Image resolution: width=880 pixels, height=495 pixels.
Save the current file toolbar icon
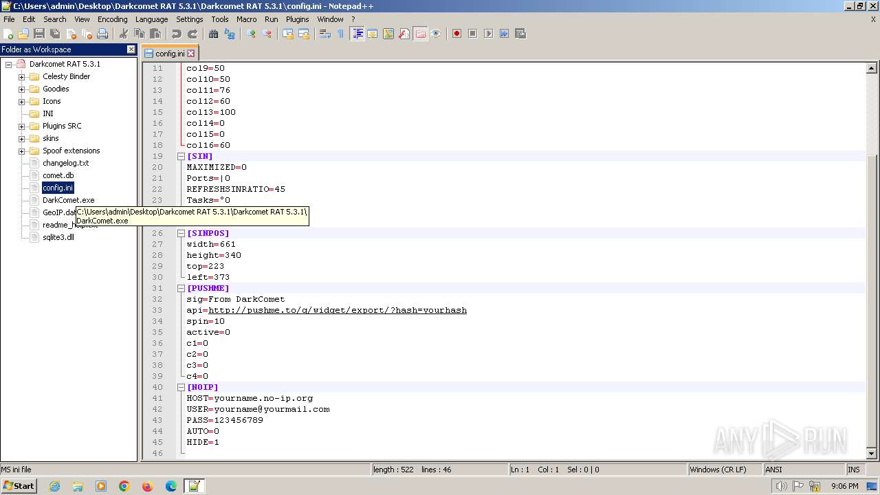(x=39, y=34)
